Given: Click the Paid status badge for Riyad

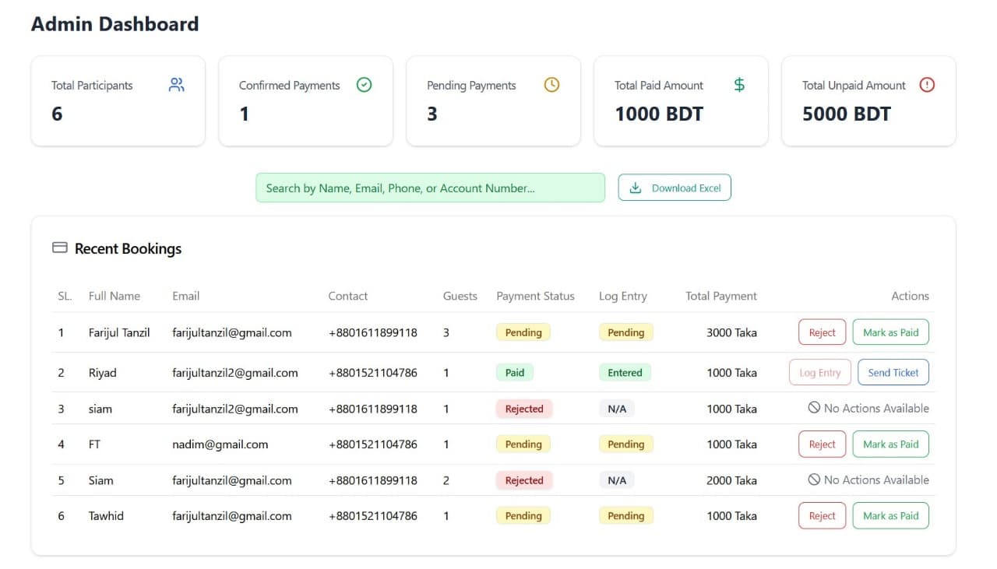Looking at the screenshot, I should click(514, 372).
